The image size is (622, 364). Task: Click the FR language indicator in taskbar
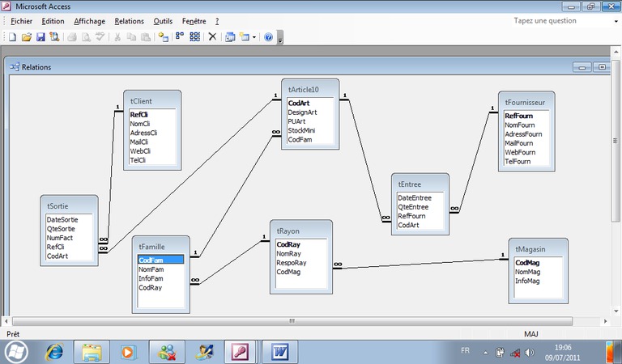point(465,351)
